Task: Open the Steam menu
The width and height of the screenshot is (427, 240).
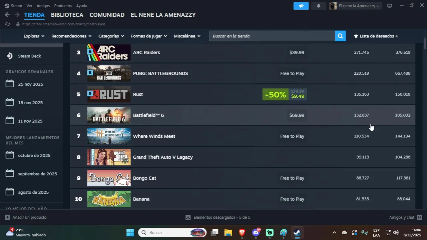Action: click(16, 6)
